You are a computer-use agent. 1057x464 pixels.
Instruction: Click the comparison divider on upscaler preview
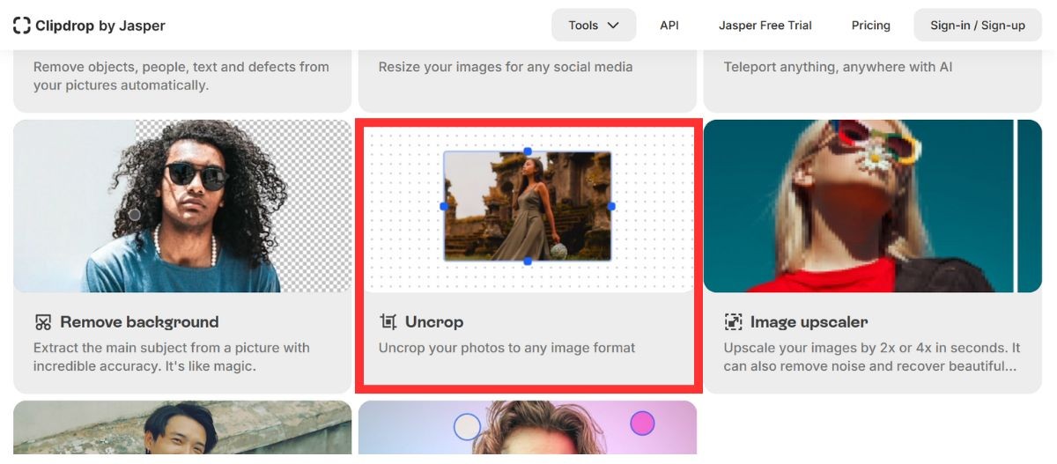(x=1016, y=206)
